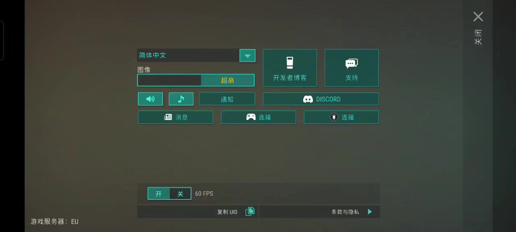Open the 简体中文 language selection field
This screenshot has width=516, height=232.
(x=188, y=56)
